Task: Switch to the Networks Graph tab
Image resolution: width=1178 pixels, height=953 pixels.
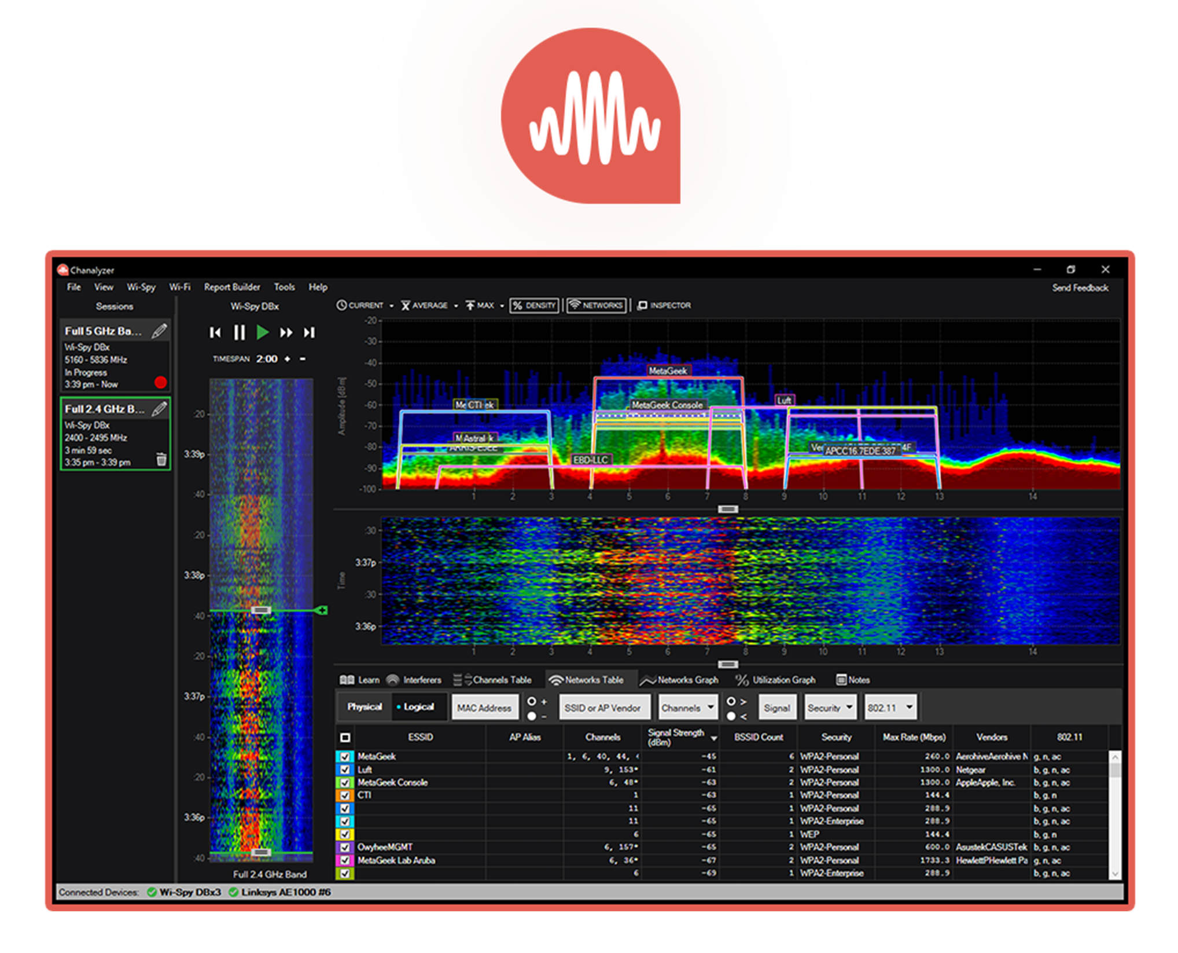Action: click(679, 680)
